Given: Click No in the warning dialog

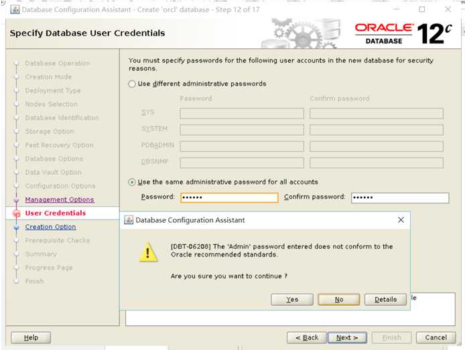Looking at the screenshot, I should coord(338,299).
